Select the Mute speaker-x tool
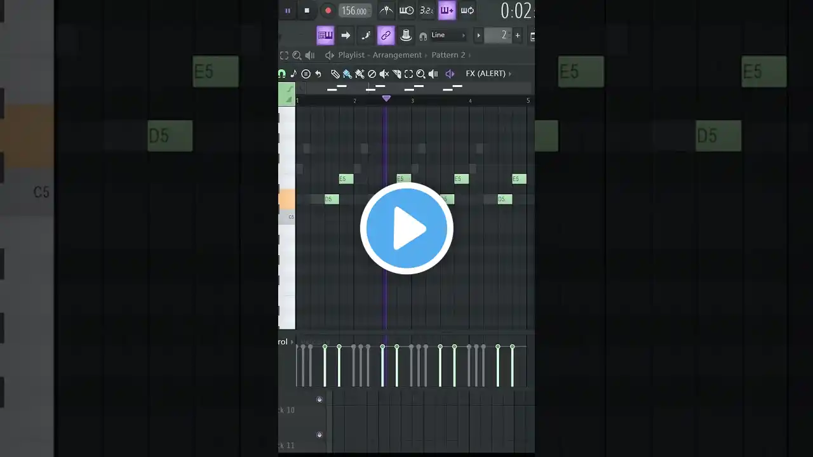 384,74
